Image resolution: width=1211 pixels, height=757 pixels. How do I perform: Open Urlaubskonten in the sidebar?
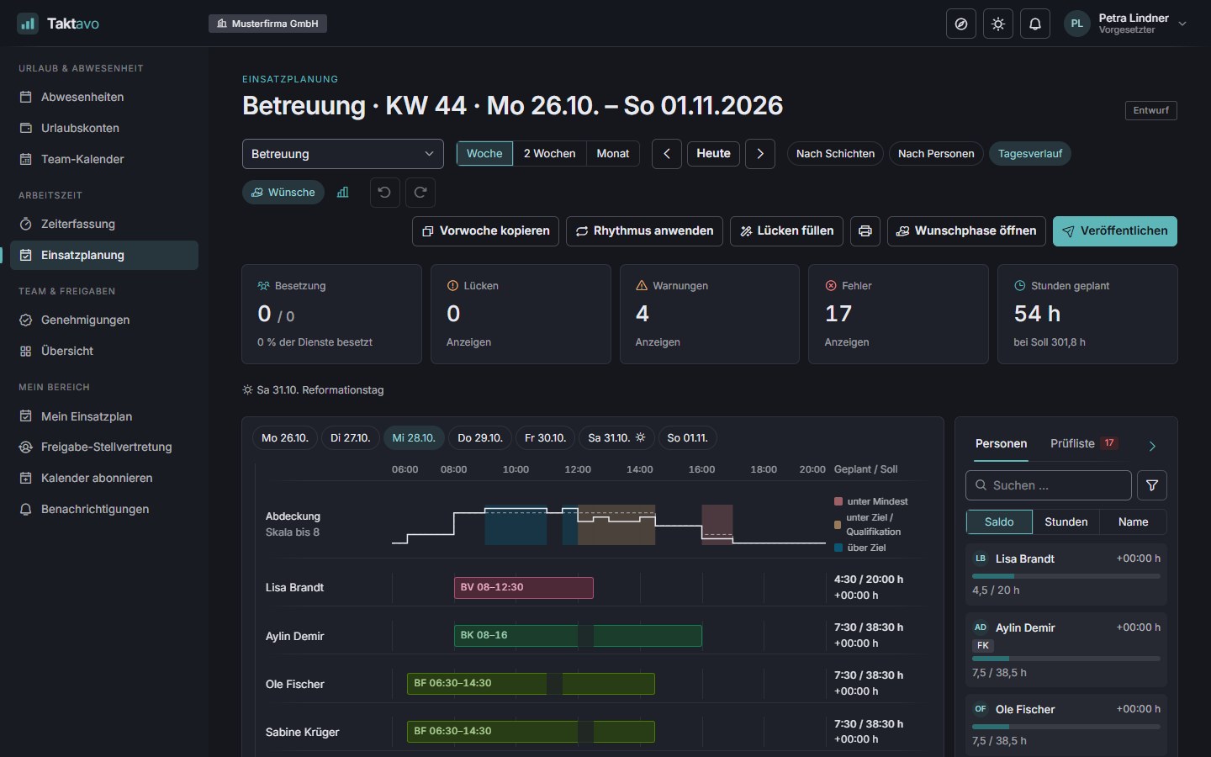(x=104, y=128)
